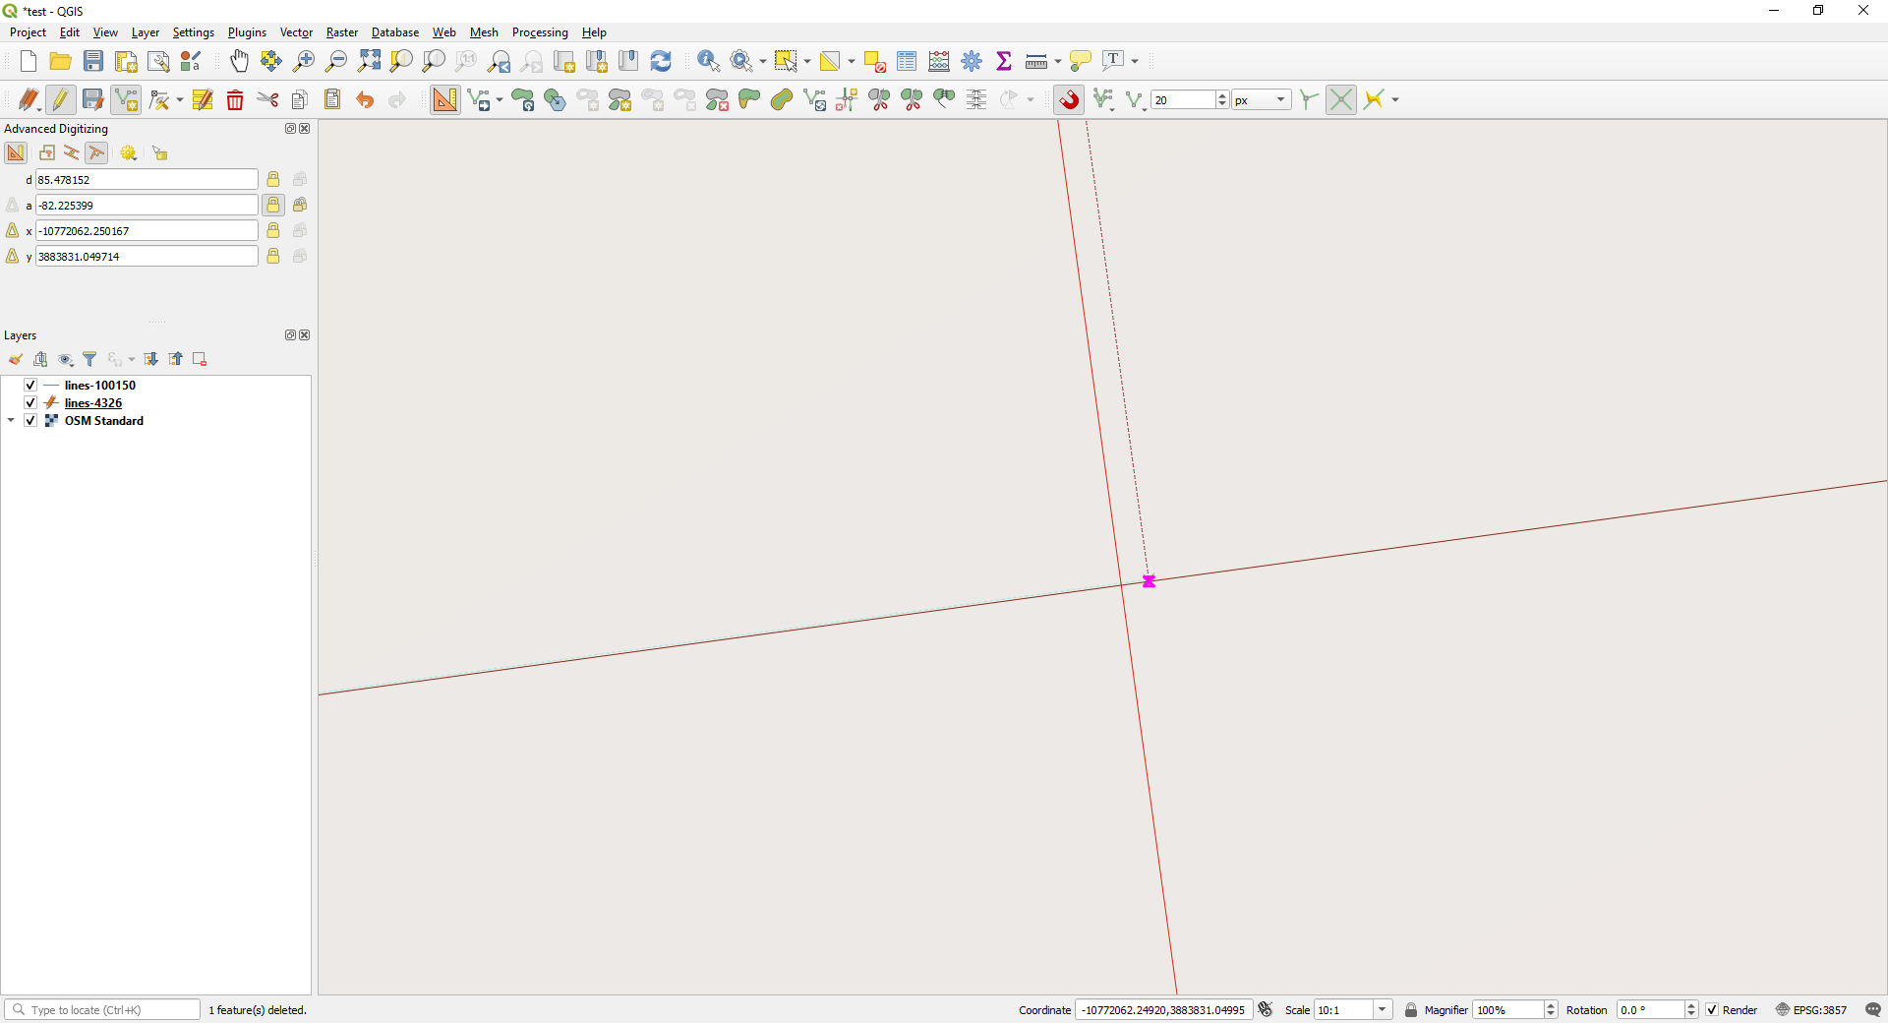Image resolution: width=1888 pixels, height=1023 pixels.
Task: Open the Measure tool dropdown arrow
Action: (1058, 61)
